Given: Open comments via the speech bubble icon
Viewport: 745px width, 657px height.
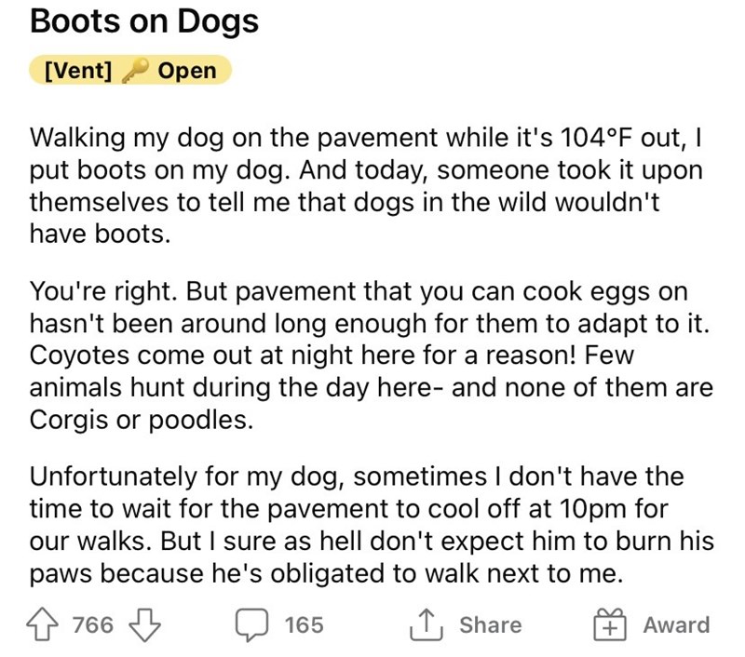Looking at the screenshot, I should click(x=251, y=624).
